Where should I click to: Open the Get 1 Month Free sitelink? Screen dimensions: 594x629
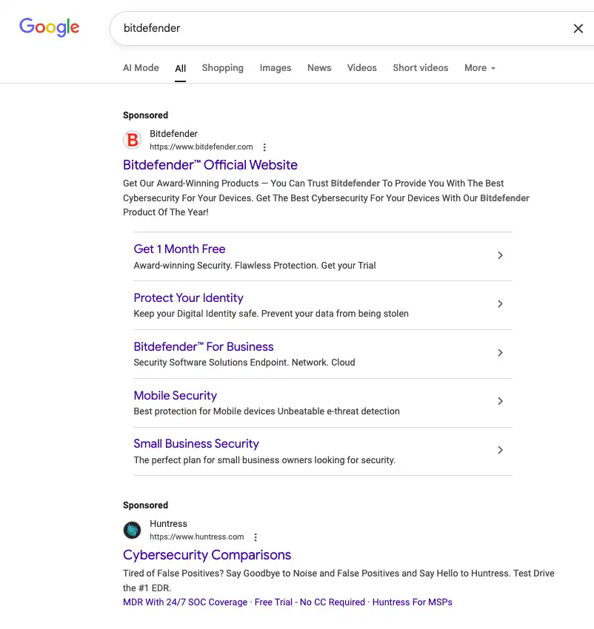pyautogui.click(x=179, y=249)
